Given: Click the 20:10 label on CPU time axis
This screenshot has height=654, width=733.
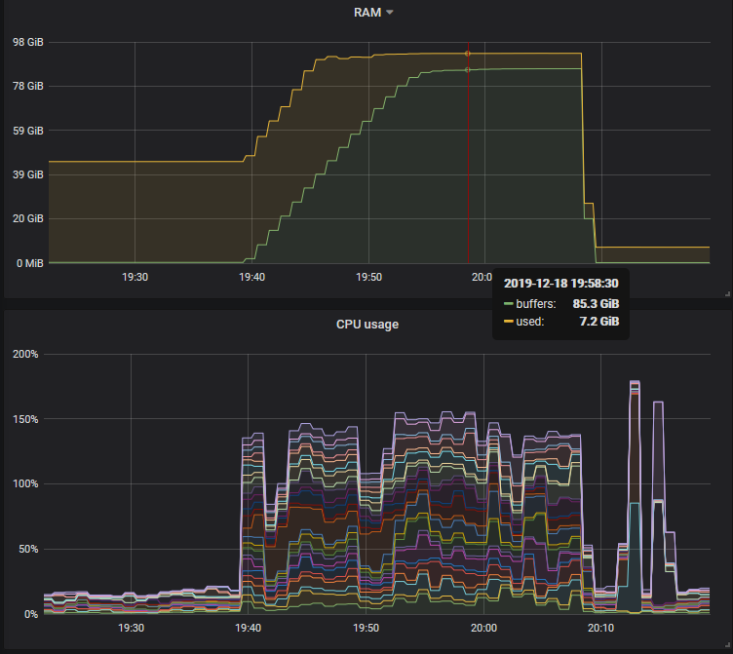Looking at the screenshot, I should tap(600, 628).
